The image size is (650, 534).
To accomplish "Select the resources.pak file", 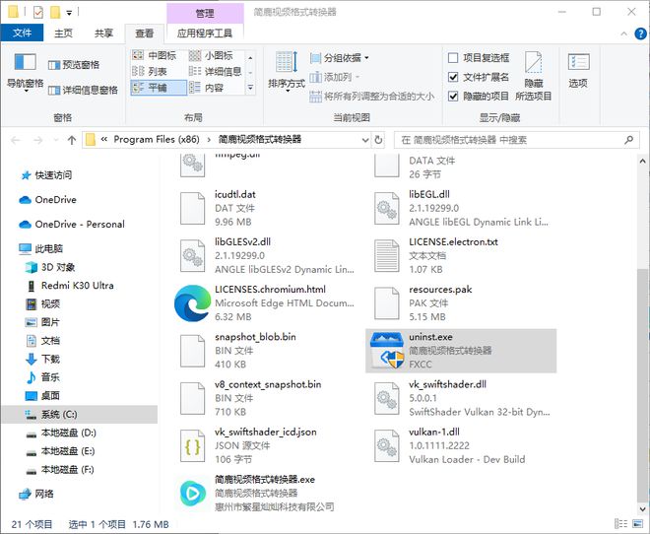I will click(460, 303).
